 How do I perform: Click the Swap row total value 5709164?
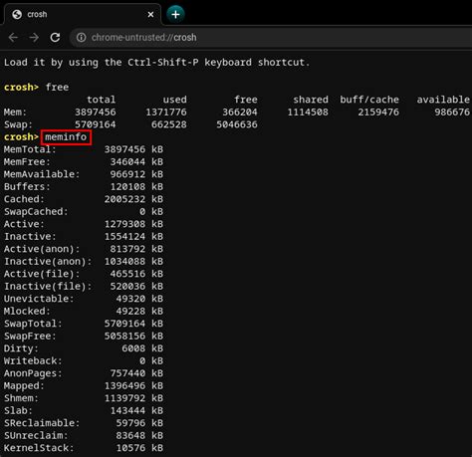(96, 124)
